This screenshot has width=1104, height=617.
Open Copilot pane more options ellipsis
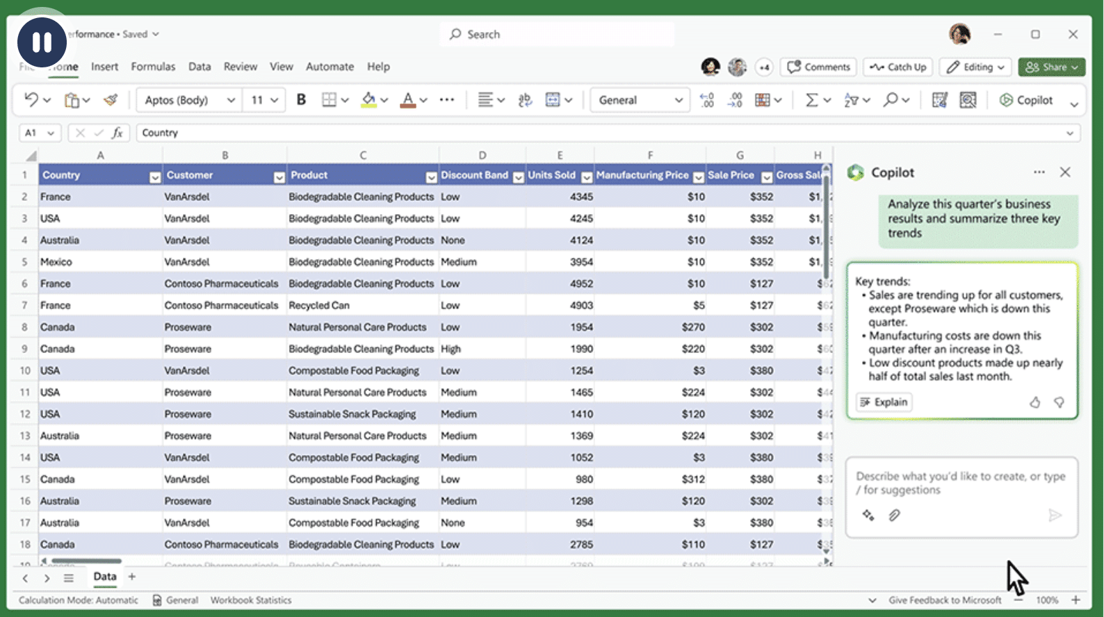point(1039,172)
